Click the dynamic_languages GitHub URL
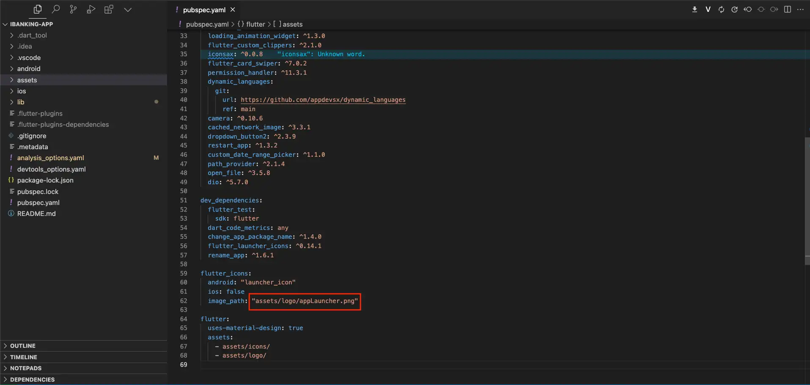This screenshot has width=810, height=385. coord(322,100)
